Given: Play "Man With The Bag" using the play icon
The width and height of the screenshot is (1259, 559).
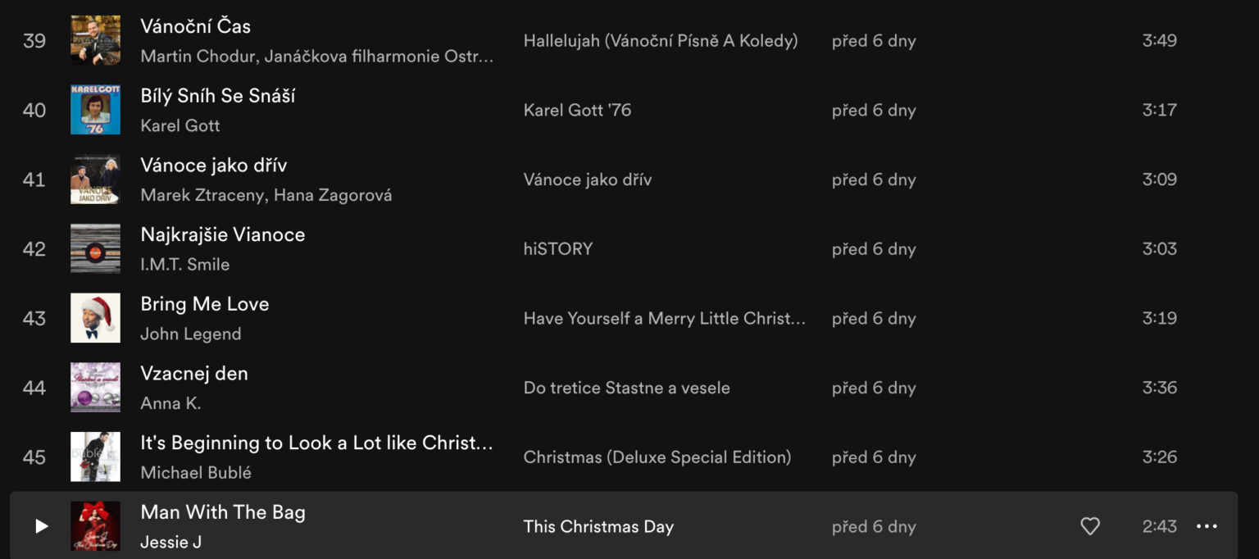Looking at the screenshot, I should [x=40, y=526].
